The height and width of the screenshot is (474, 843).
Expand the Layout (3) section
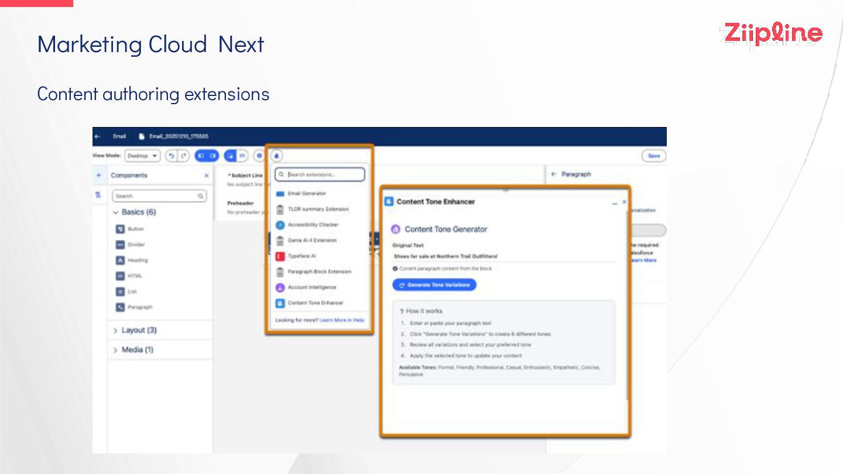[x=135, y=331]
